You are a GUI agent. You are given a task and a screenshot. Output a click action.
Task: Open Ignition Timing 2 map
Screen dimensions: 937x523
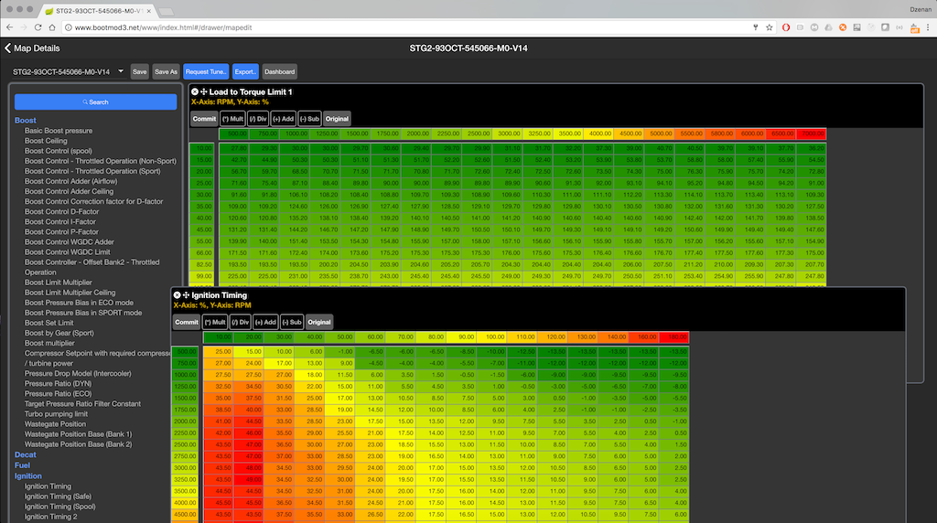click(x=50, y=517)
